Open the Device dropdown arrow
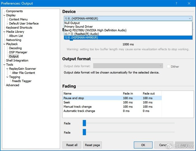 tap(190, 18)
